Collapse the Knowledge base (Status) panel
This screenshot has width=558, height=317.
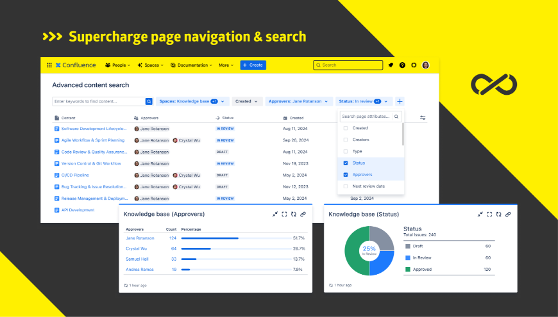tap(480, 214)
